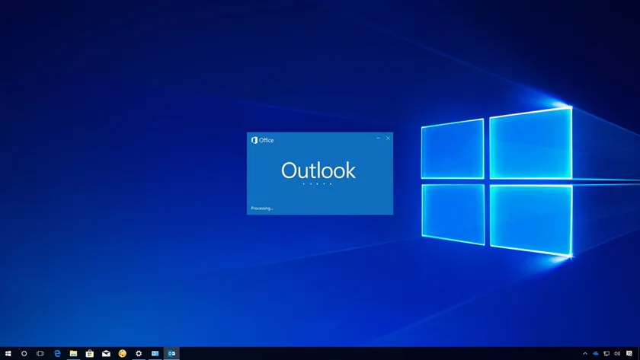This screenshot has width=640, height=360.
Task: Click the "Outlook" title text
Action: coord(318,170)
